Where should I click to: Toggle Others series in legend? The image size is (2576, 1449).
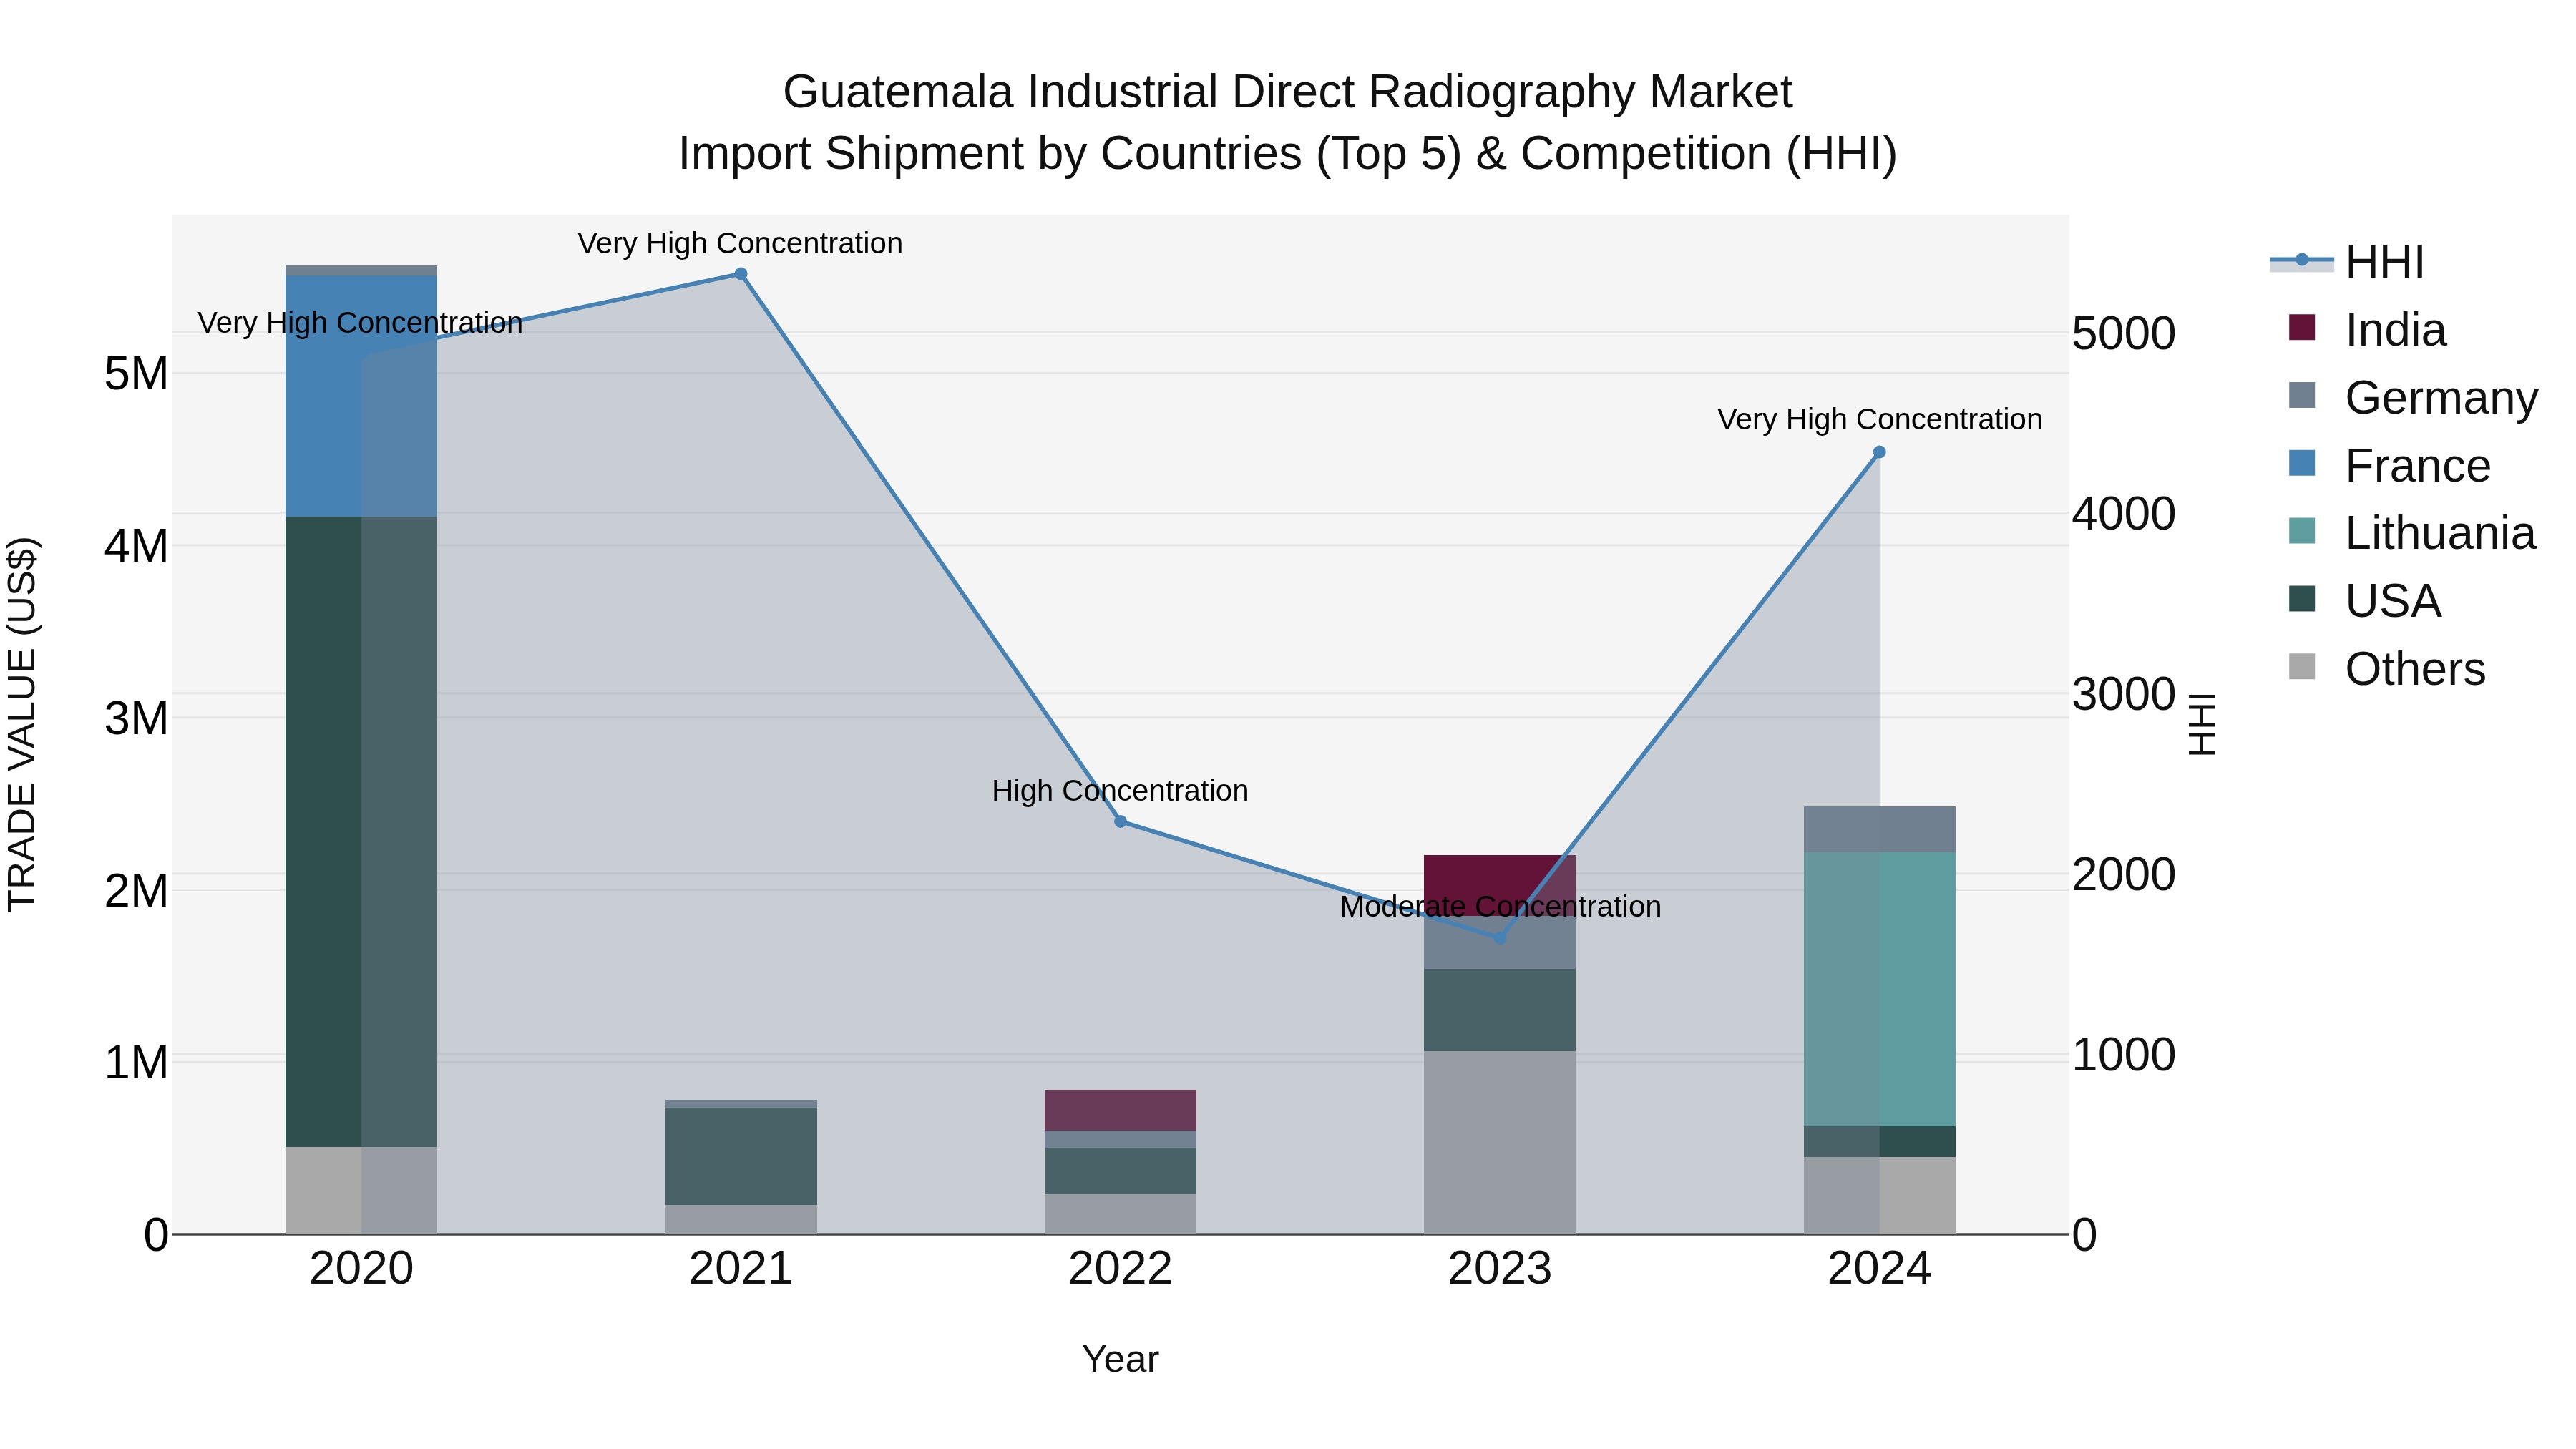2387,669
